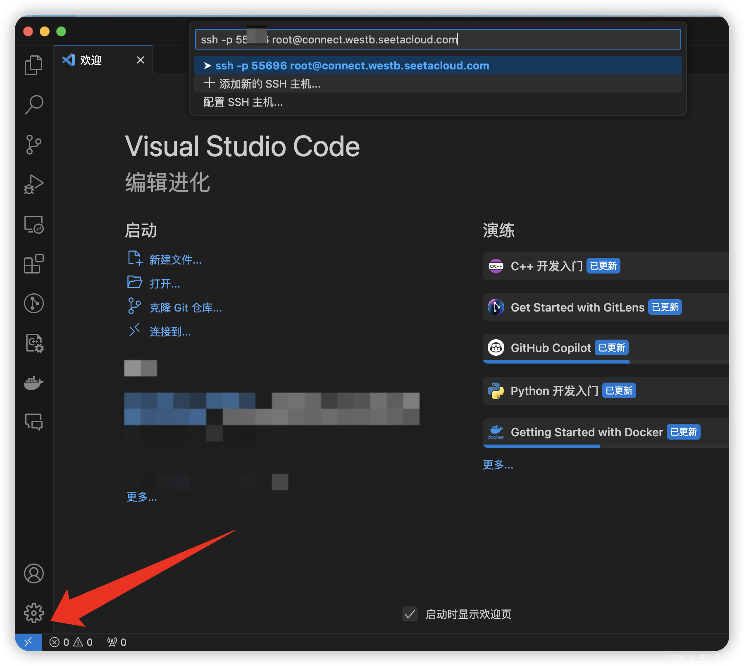Open the Explorer view in activity bar
Viewport: 744px width, 666px height.
[x=34, y=65]
